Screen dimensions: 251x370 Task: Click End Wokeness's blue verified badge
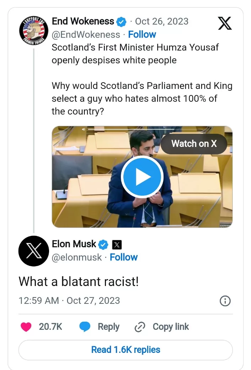point(122,22)
